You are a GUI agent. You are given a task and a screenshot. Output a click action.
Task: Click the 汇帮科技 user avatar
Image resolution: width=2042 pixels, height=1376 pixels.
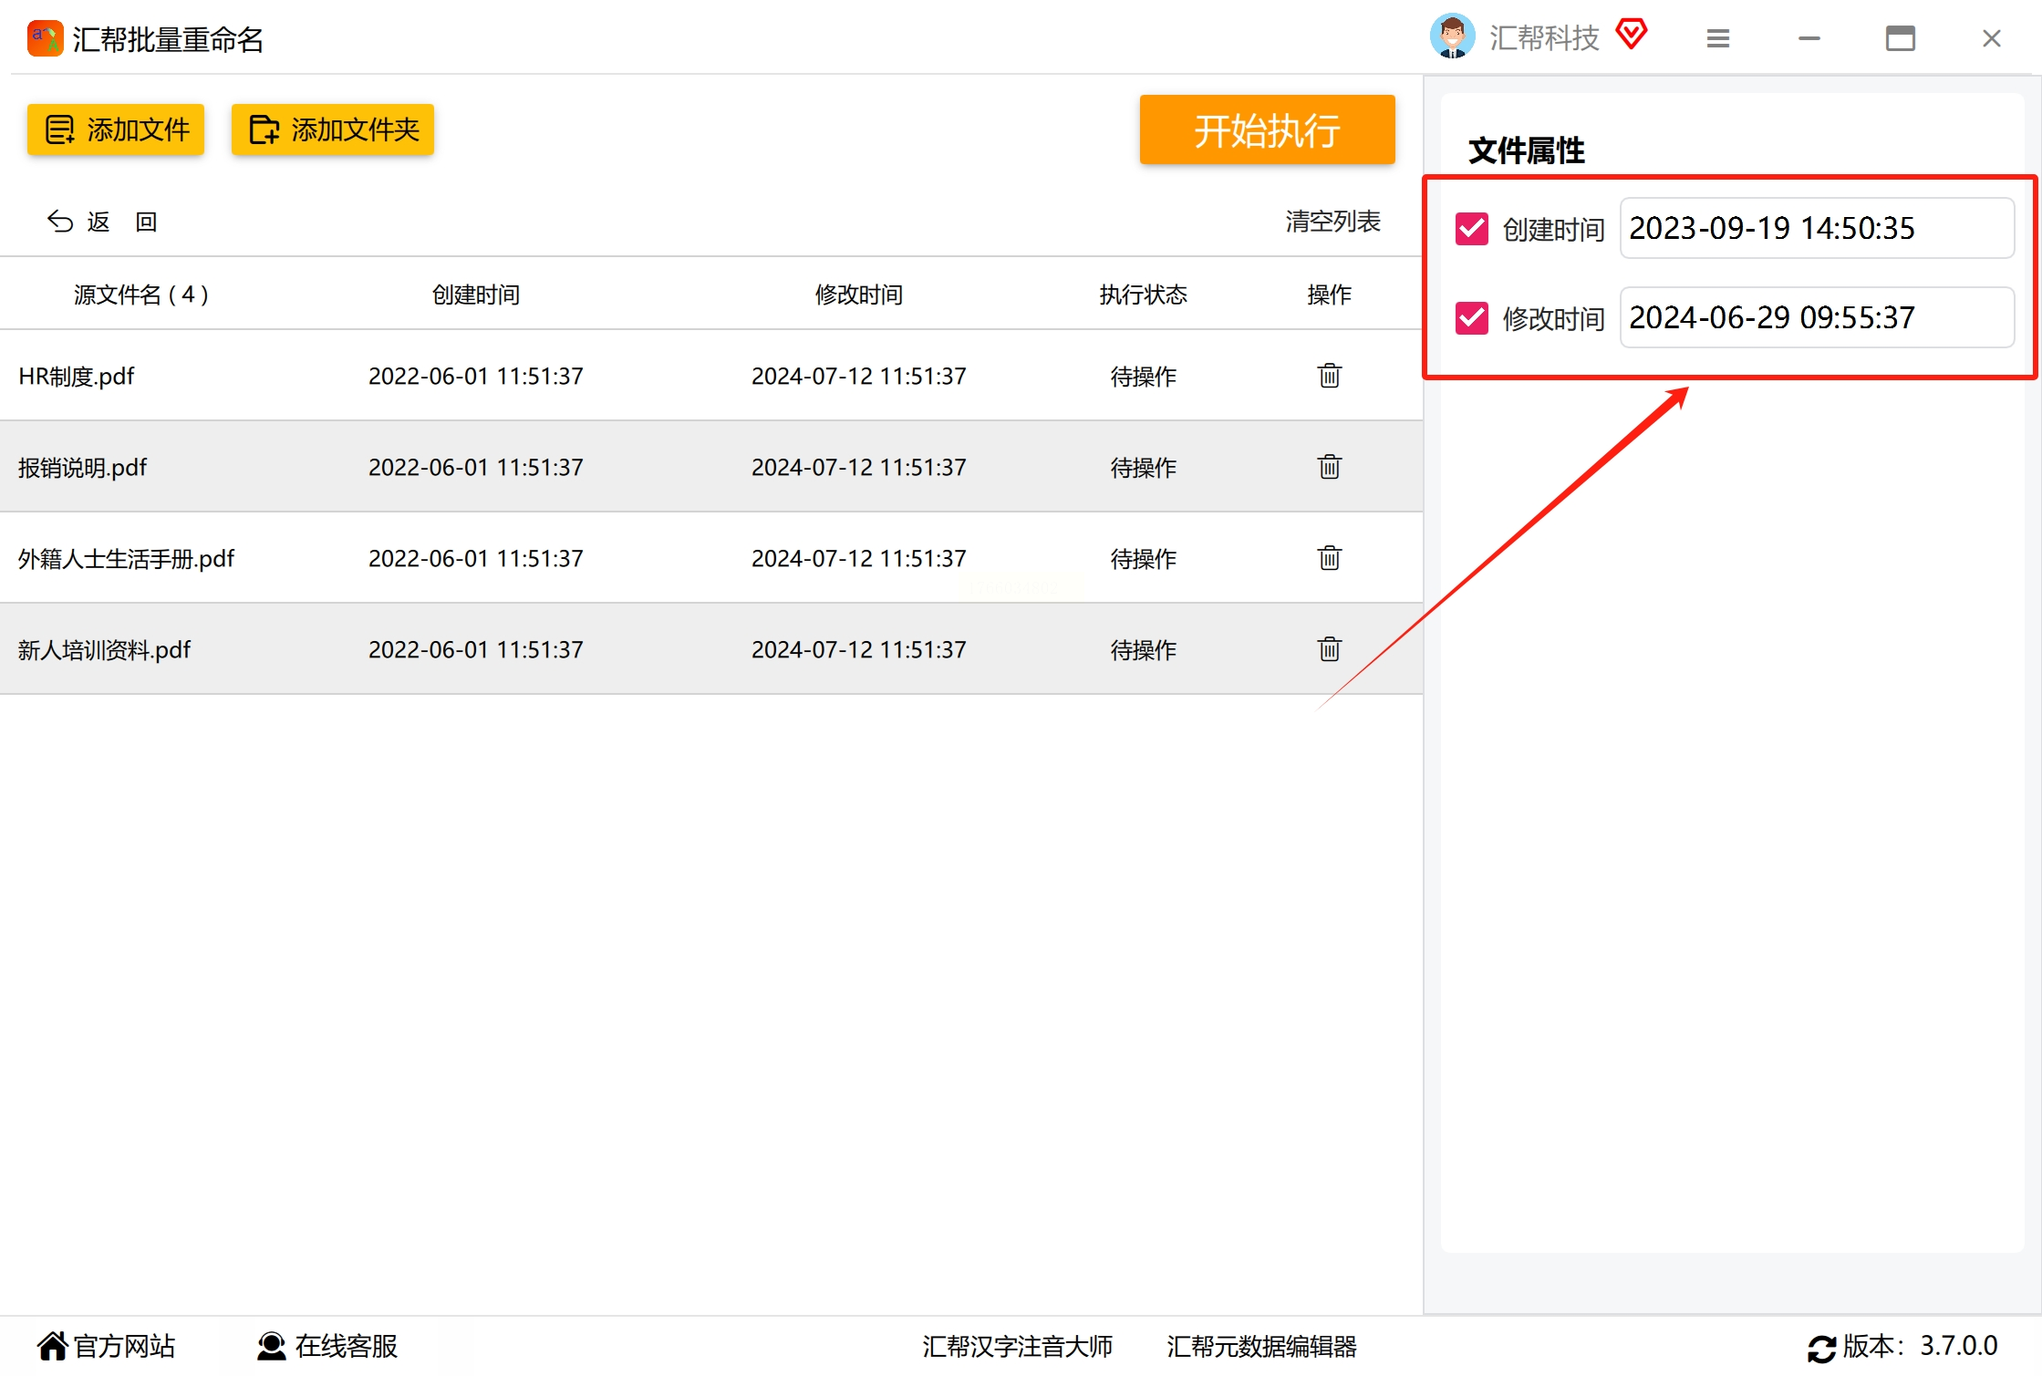(1452, 36)
